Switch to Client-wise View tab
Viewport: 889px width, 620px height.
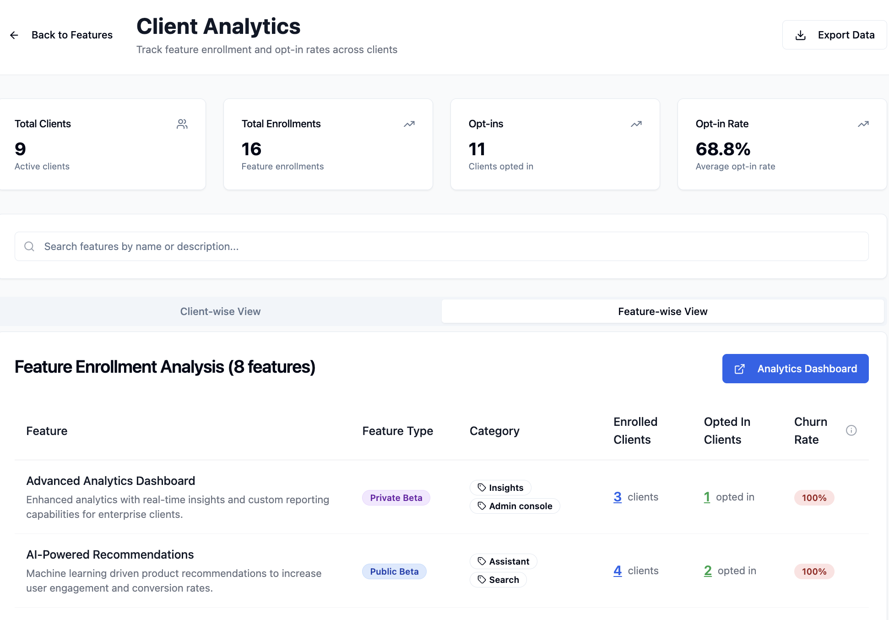click(x=220, y=311)
